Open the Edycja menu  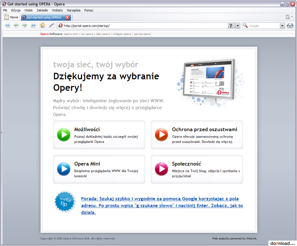(16, 10)
